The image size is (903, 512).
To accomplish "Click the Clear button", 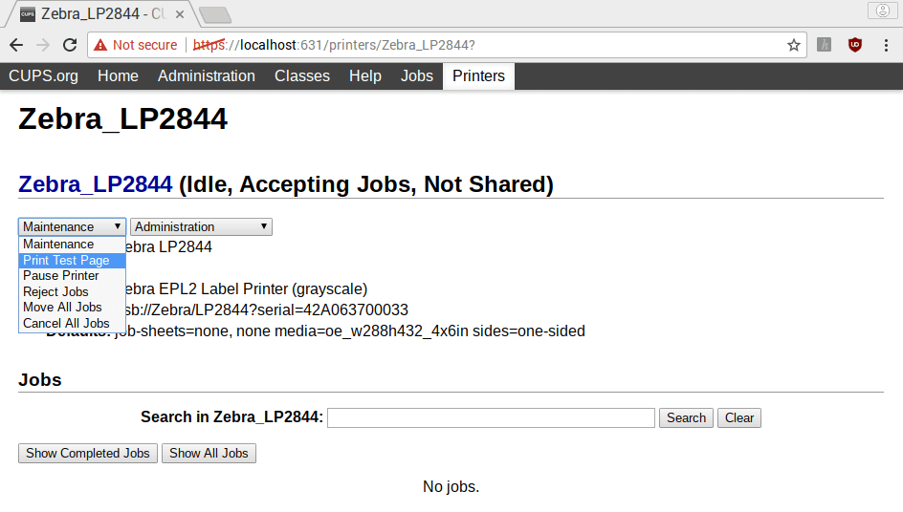I will coord(738,417).
